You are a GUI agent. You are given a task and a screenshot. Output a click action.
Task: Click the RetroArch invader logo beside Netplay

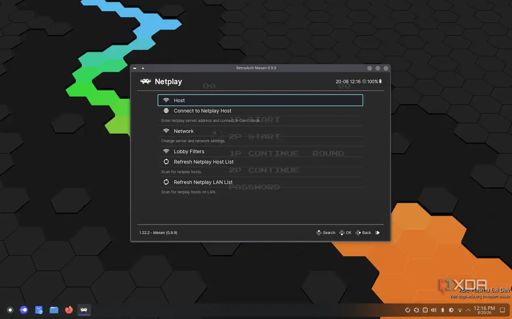pyautogui.click(x=145, y=82)
